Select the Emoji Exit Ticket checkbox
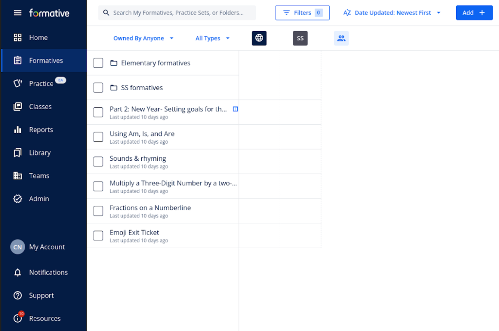The width and height of the screenshot is (499, 331). (98, 236)
